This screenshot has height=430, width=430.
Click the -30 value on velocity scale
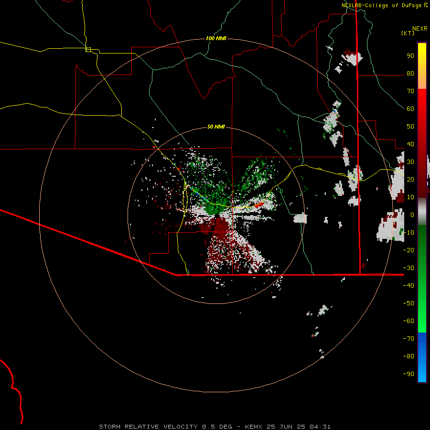[x=408, y=268]
